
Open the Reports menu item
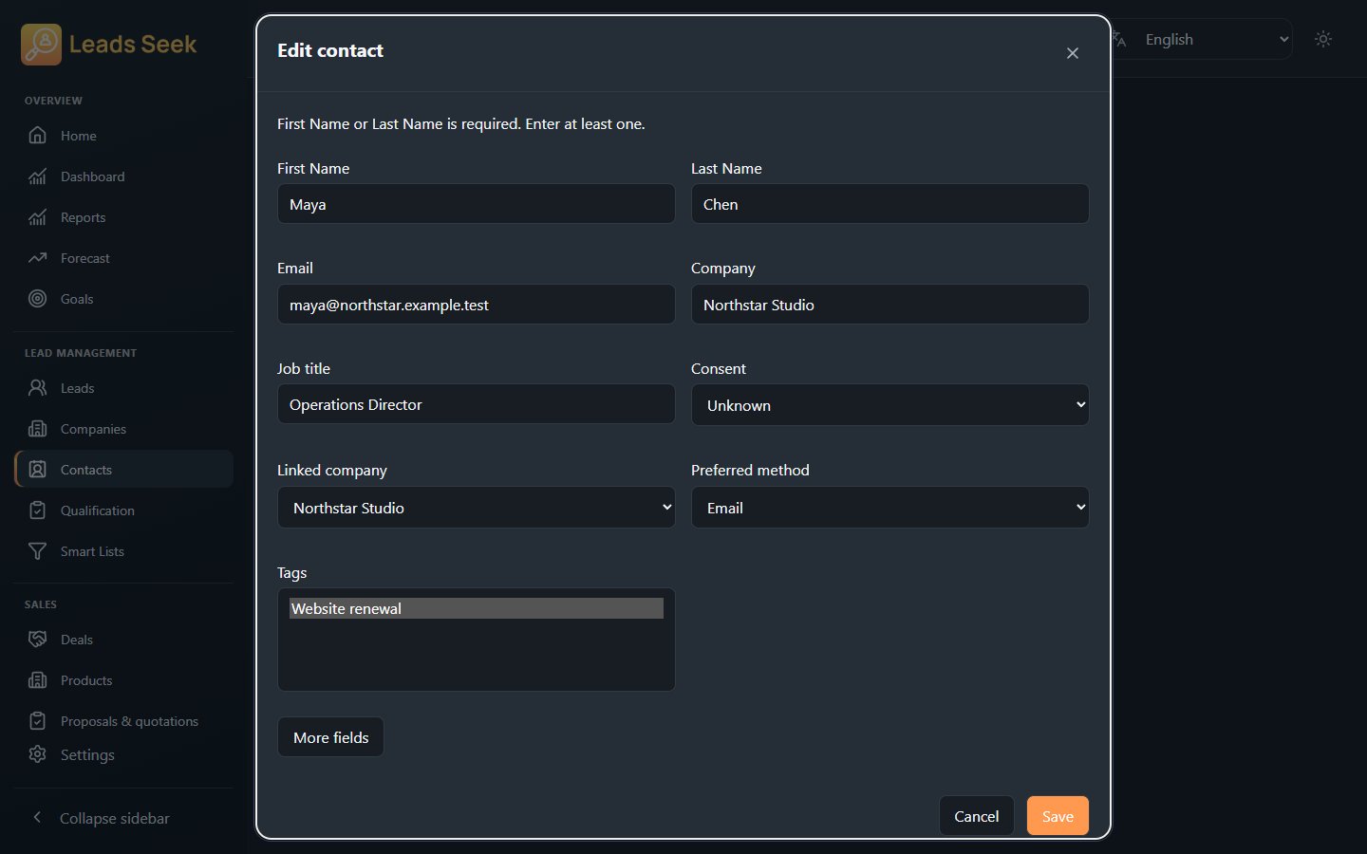[123, 217]
